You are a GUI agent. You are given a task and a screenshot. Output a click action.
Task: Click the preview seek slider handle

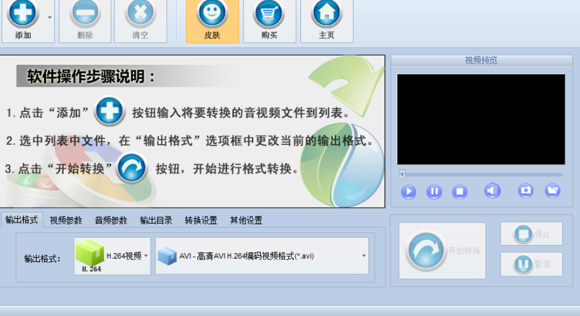[x=402, y=174]
